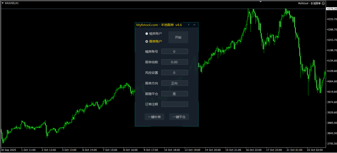
Task: Click the 一键平仓 button
Action: (179, 117)
